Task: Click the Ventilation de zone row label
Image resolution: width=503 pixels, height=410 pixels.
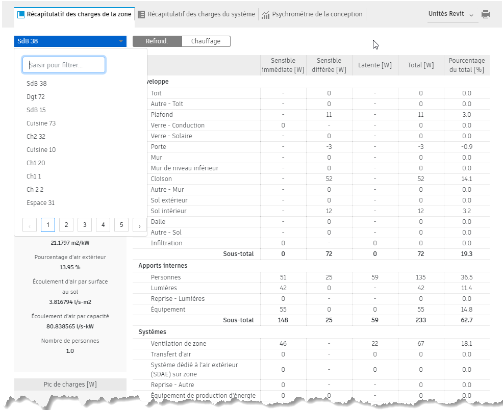Action: click(179, 344)
